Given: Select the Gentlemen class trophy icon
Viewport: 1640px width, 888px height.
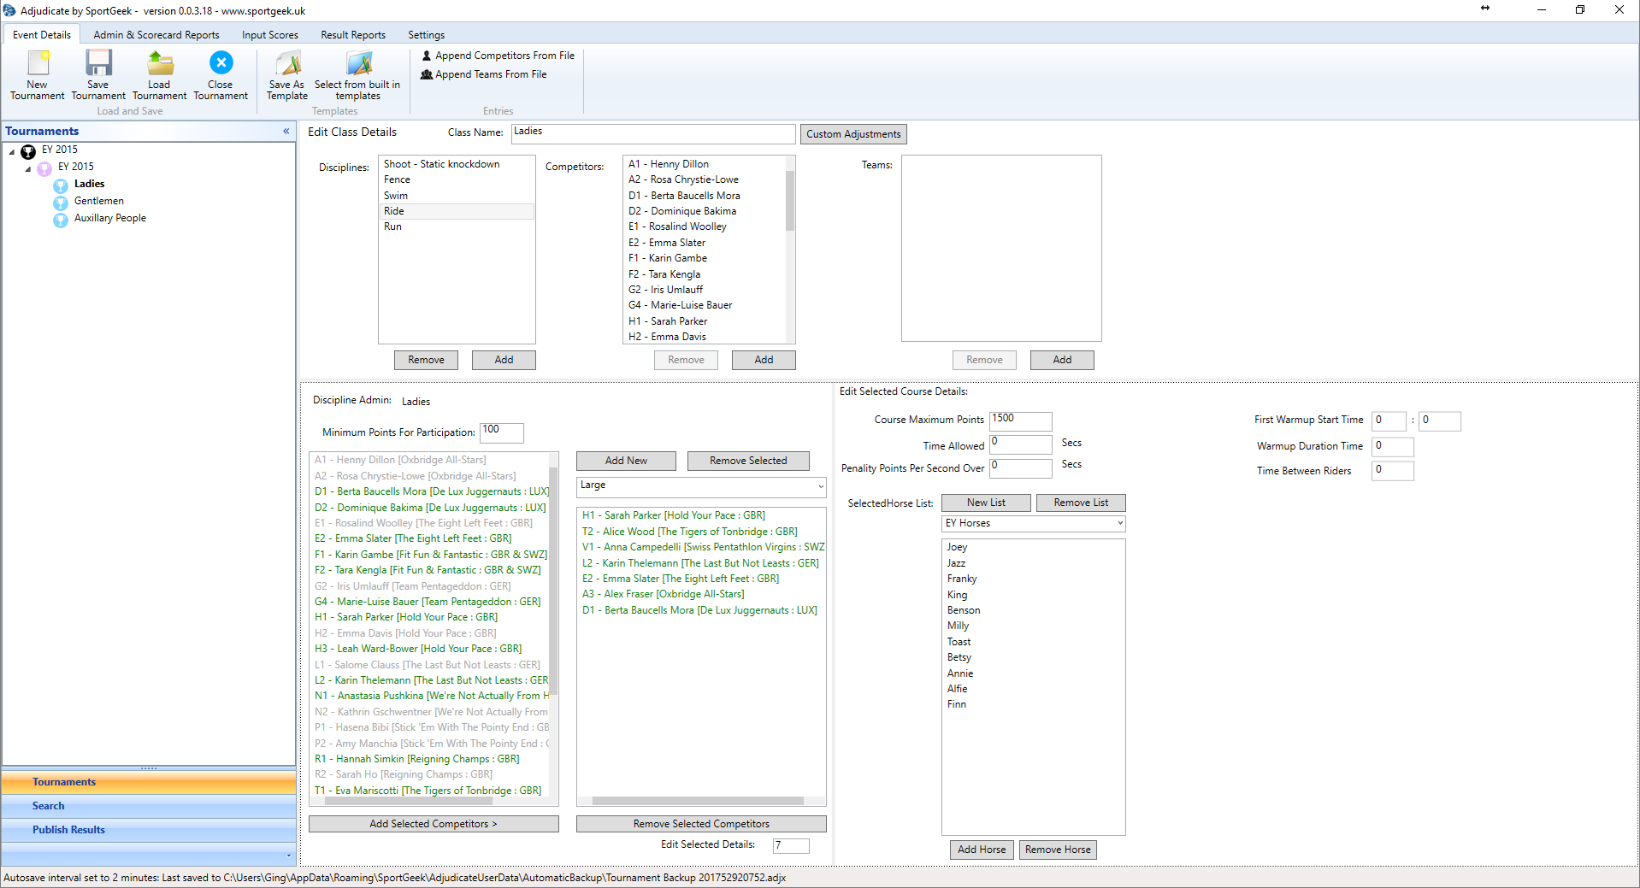Looking at the screenshot, I should click(61, 203).
